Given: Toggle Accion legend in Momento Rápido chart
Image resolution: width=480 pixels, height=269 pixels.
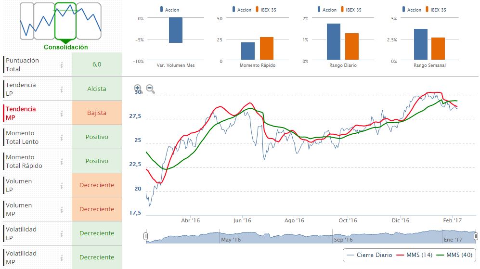Looking at the screenshot, I should tap(241, 10).
